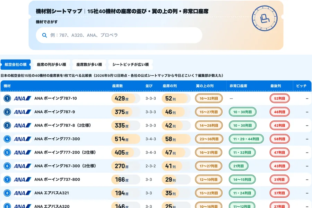Viewport: 312px width, 208px height.
Task: Click ANA logo in A321 row
Action: [23, 193]
